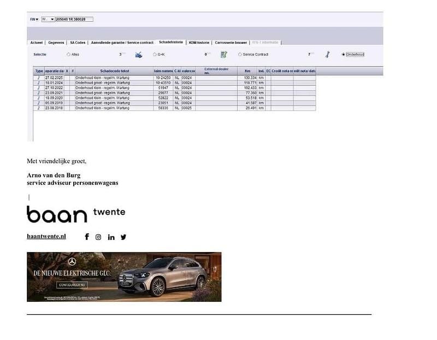Click the Km column header

247,71
